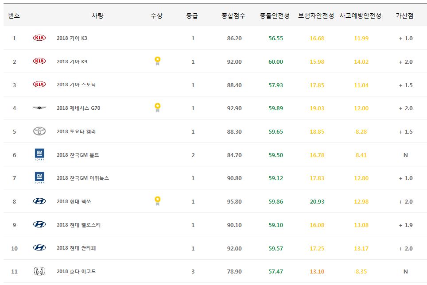Viewport: 427px width, 285px height.
Task: Click overall score 92.90 for G70
Action: pyautogui.click(x=234, y=108)
